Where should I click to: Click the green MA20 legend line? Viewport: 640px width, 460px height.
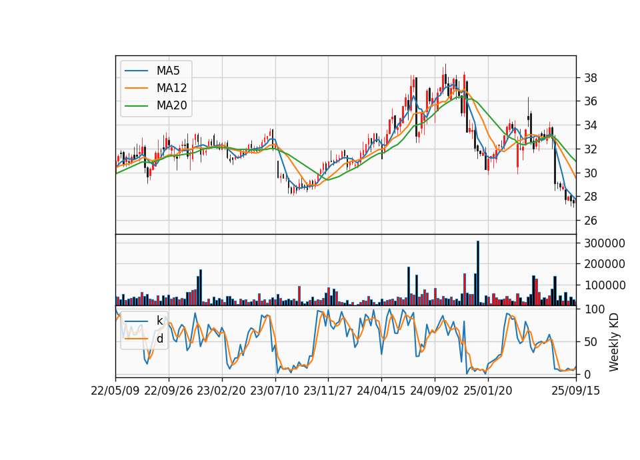[136, 106]
